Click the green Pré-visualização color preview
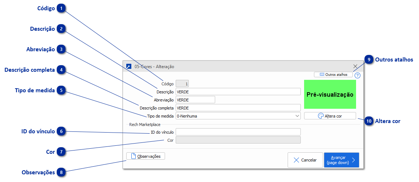This screenshot has height=182, width=419. click(330, 94)
